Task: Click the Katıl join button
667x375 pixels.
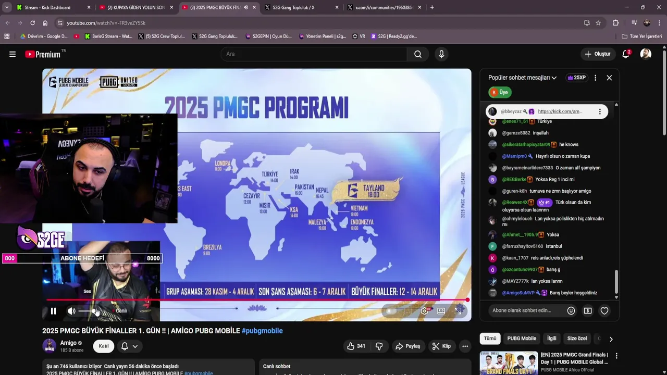Action: [x=104, y=346]
